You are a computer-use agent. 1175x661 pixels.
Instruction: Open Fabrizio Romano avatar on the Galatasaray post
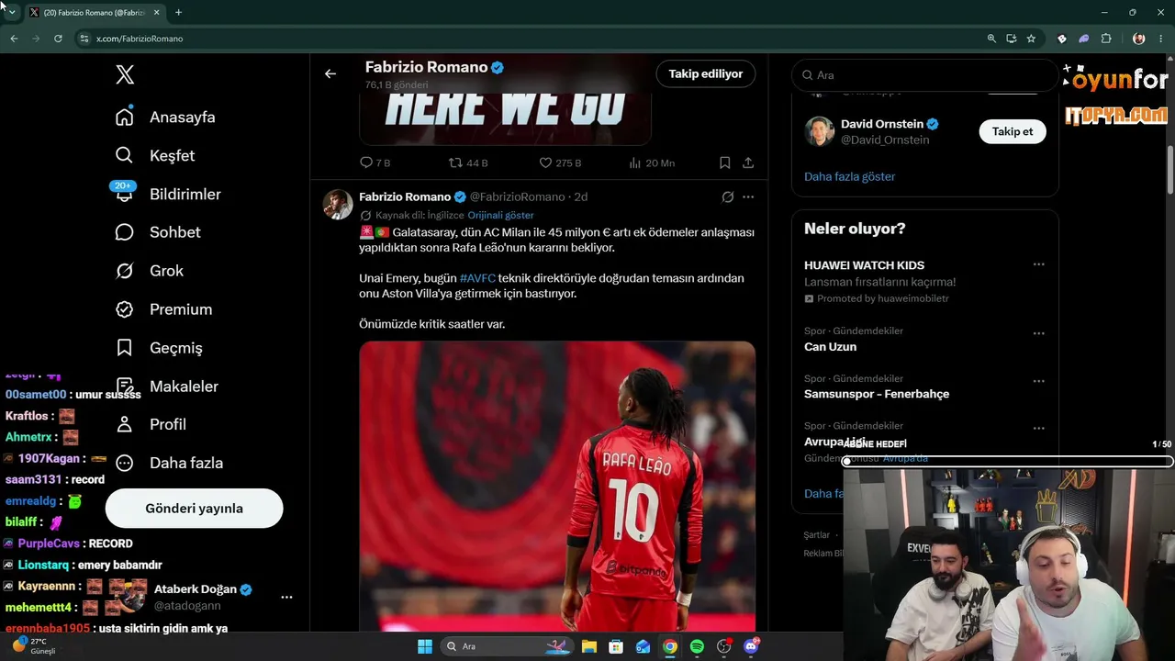tap(338, 205)
